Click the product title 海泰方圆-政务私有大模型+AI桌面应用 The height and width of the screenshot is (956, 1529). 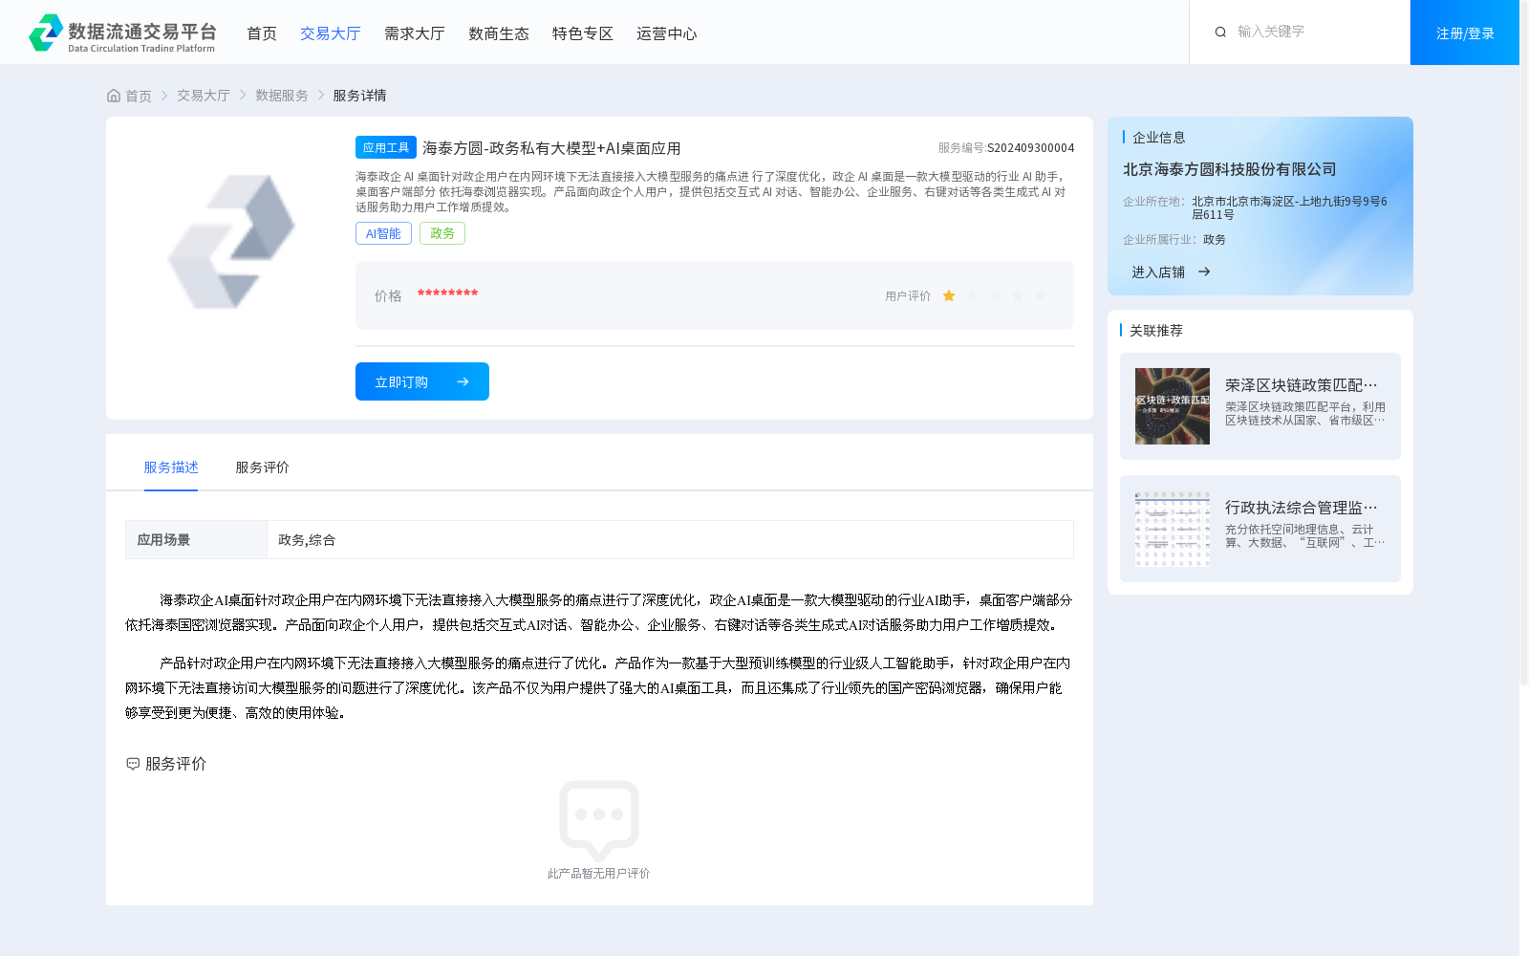pos(551,148)
